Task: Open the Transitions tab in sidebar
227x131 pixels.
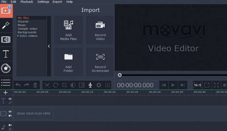Action: coord(6,39)
